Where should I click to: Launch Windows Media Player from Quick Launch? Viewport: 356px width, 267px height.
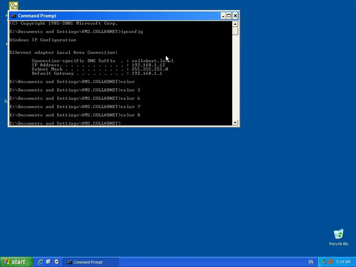pos(57,262)
